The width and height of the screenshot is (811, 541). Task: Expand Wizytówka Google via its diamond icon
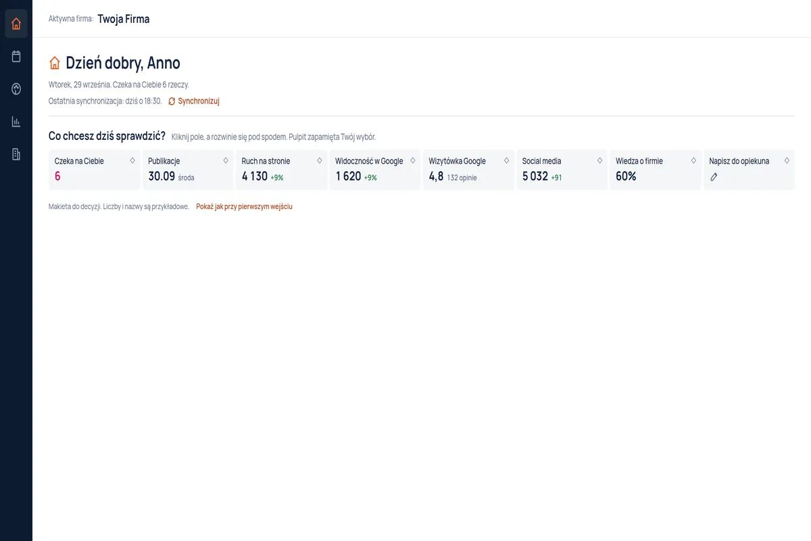[506, 161]
